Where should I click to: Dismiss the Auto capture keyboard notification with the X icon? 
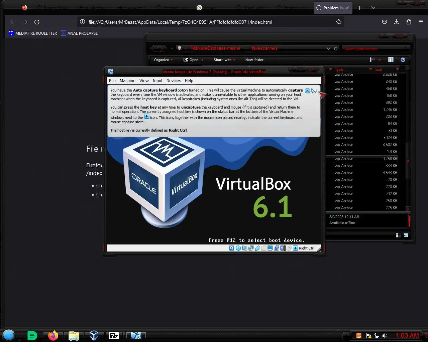click(x=307, y=91)
